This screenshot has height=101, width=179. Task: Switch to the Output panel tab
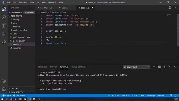click(53, 67)
